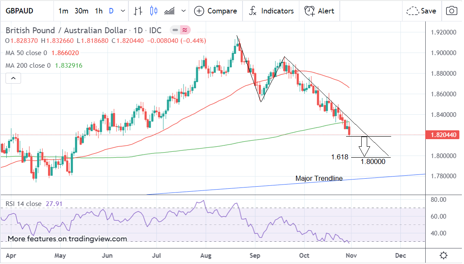Click the Indicators fx icon

click(253, 11)
